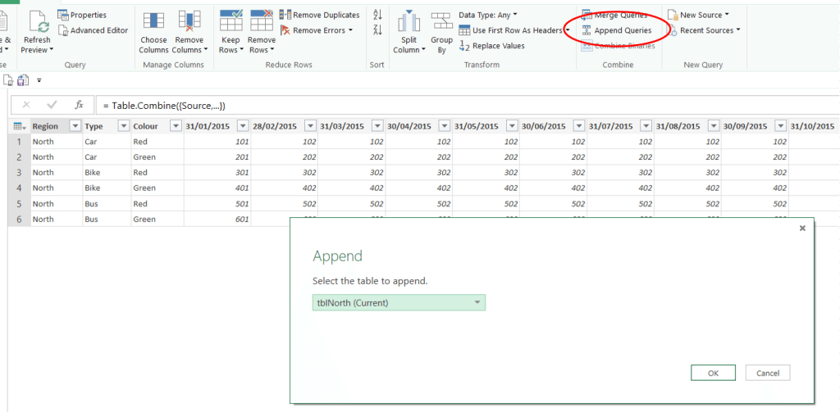This screenshot has width=840, height=412.
Task: Click the Remove Columns icon
Action: 189,21
